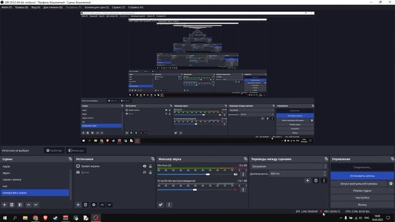Undock the Controls panel
The height and width of the screenshot is (222, 395).
(393, 159)
